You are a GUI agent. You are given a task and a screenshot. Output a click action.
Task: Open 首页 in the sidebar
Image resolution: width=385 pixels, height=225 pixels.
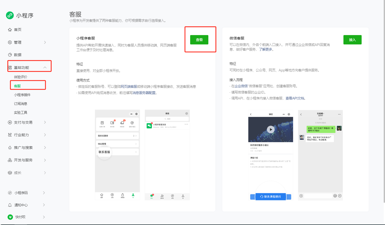point(18,30)
